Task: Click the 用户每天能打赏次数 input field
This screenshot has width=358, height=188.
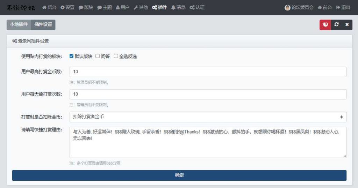Action: (208, 94)
